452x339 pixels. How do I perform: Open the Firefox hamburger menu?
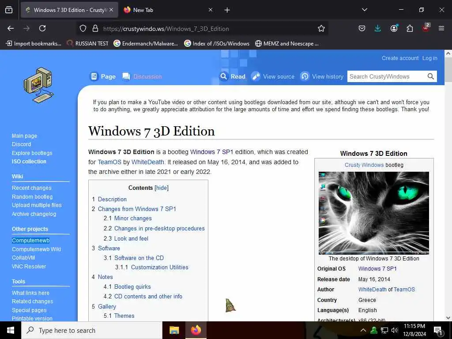click(441, 28)
